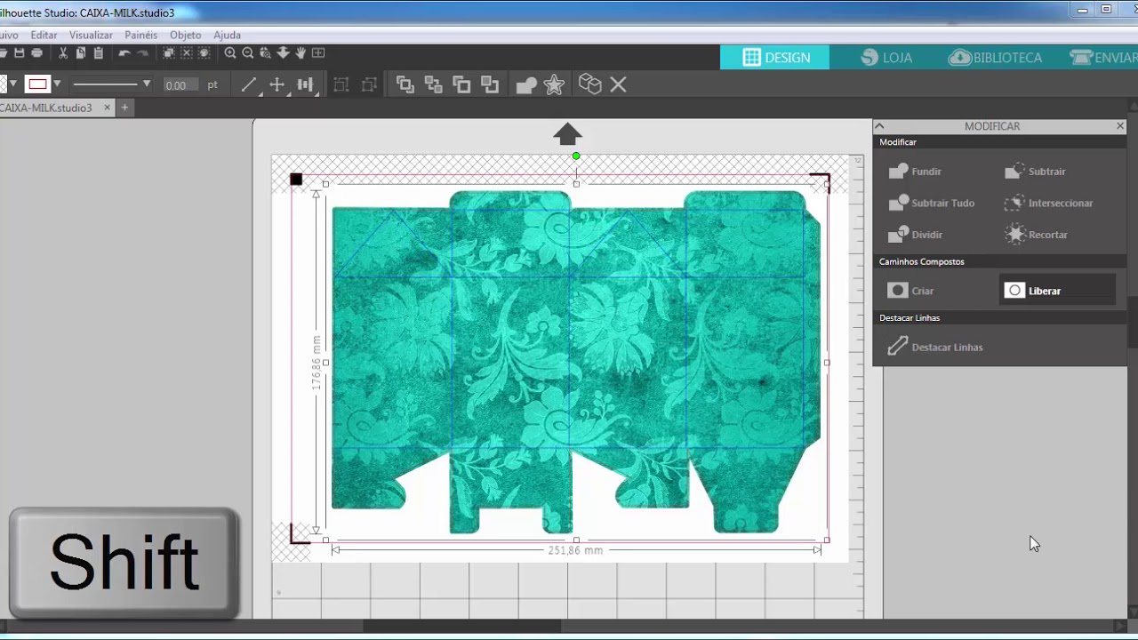Click the Dividir button
Viewport: 1138px width, 640px height.
tap(915, 235)
